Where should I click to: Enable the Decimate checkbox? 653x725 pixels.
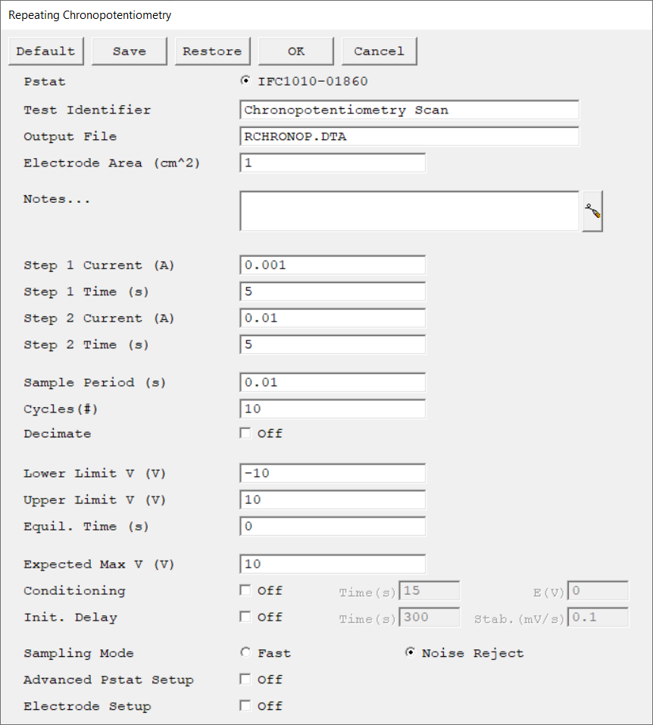click(245, 434)
